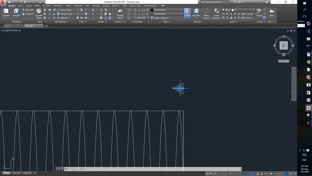Expand the Draw panel
Screen dimensions: 312x176
pyautogui.click(x=82, y=22)
